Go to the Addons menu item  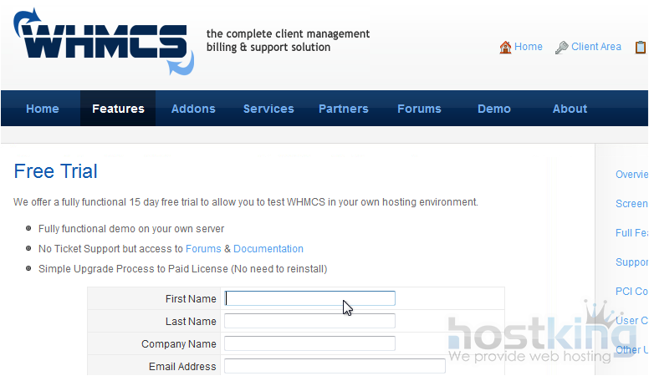[x=193, y=109]
